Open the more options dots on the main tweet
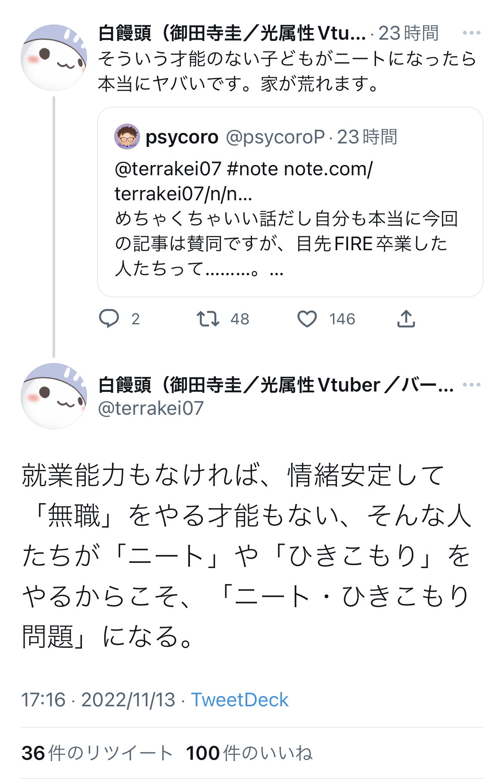 (x=472, y=385)
